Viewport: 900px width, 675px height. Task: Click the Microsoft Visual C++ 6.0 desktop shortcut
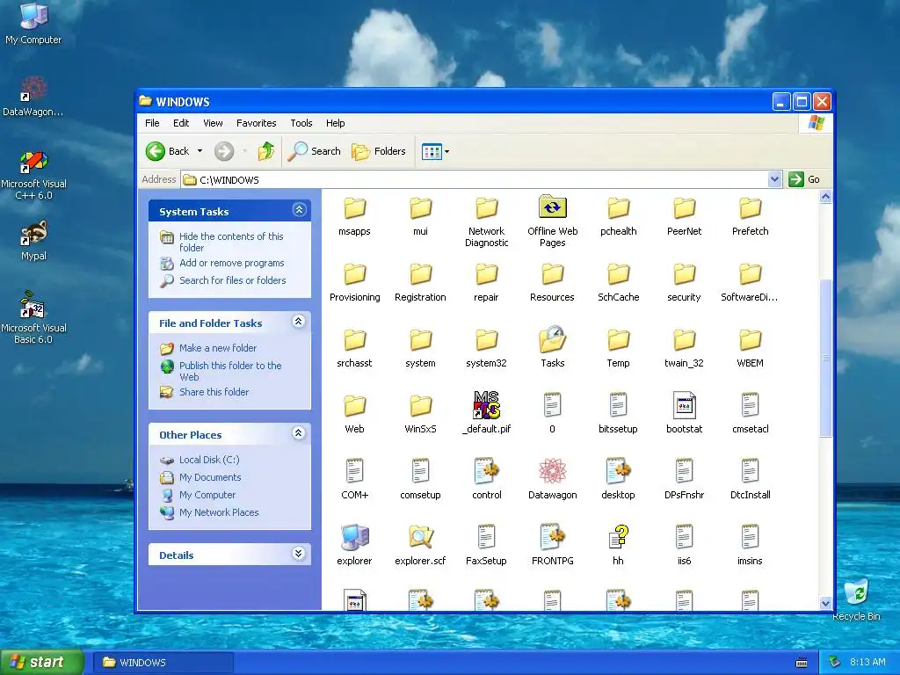(33, 175)
